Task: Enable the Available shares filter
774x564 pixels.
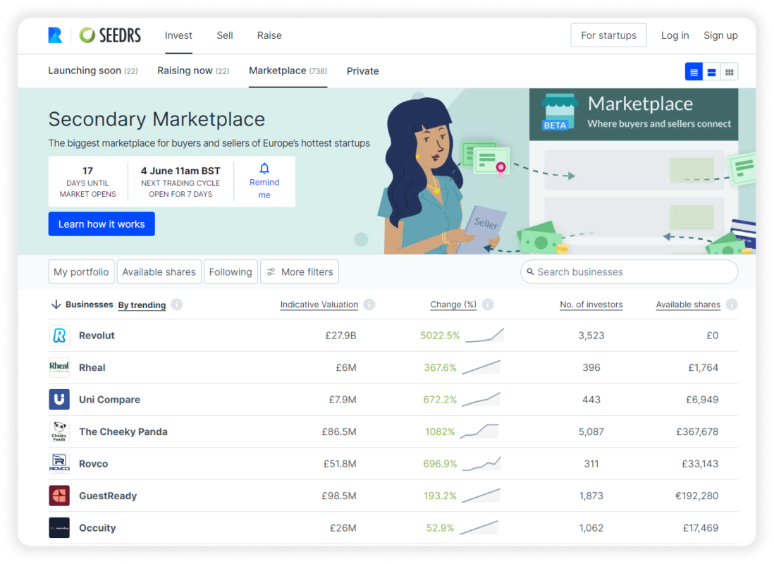Action: pos(159,271)
